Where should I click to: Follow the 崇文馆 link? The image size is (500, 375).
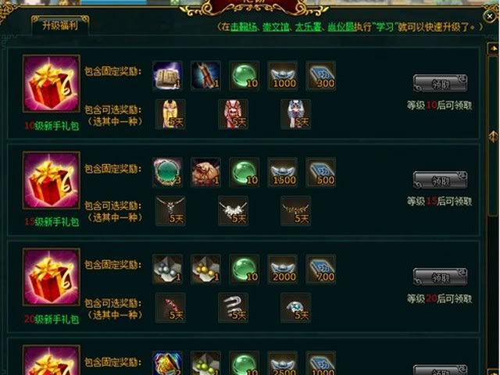pos(276,27)
